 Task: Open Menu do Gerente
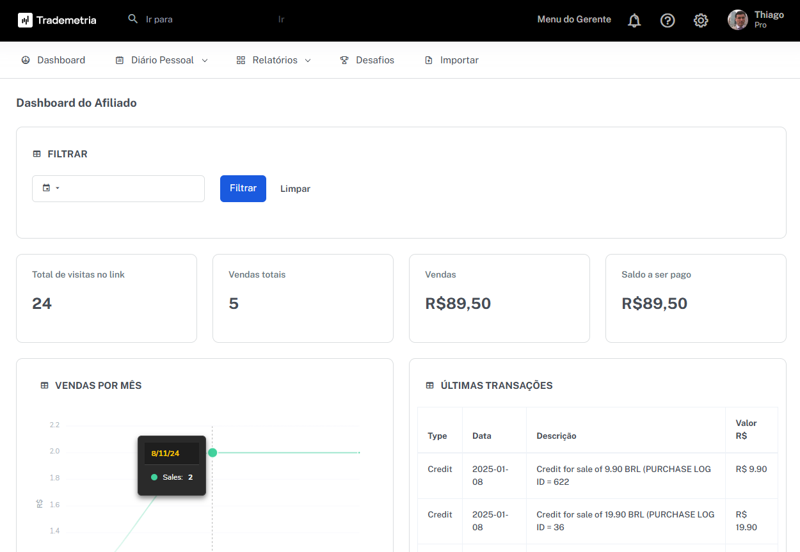coord(574,20)
